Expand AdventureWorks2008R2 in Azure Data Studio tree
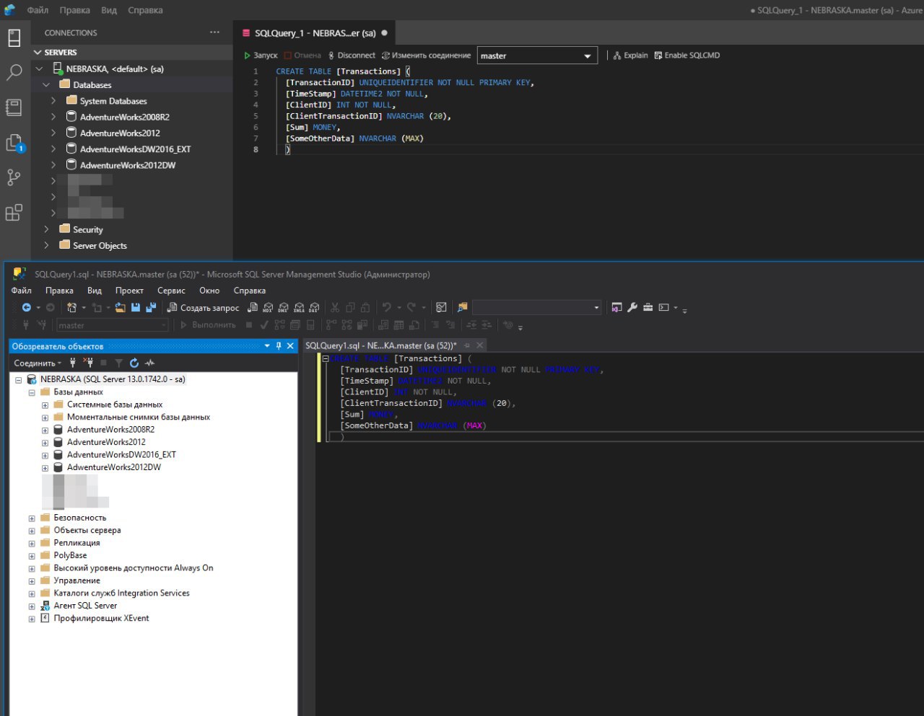This screenshot has height=716, width=924. [x=53, y=117]
